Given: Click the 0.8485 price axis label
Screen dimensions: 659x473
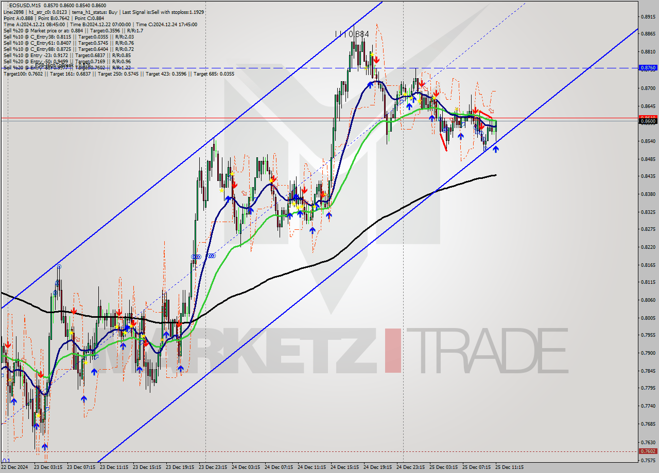Looking at the screenshot, I should click(x=647, y=159).
